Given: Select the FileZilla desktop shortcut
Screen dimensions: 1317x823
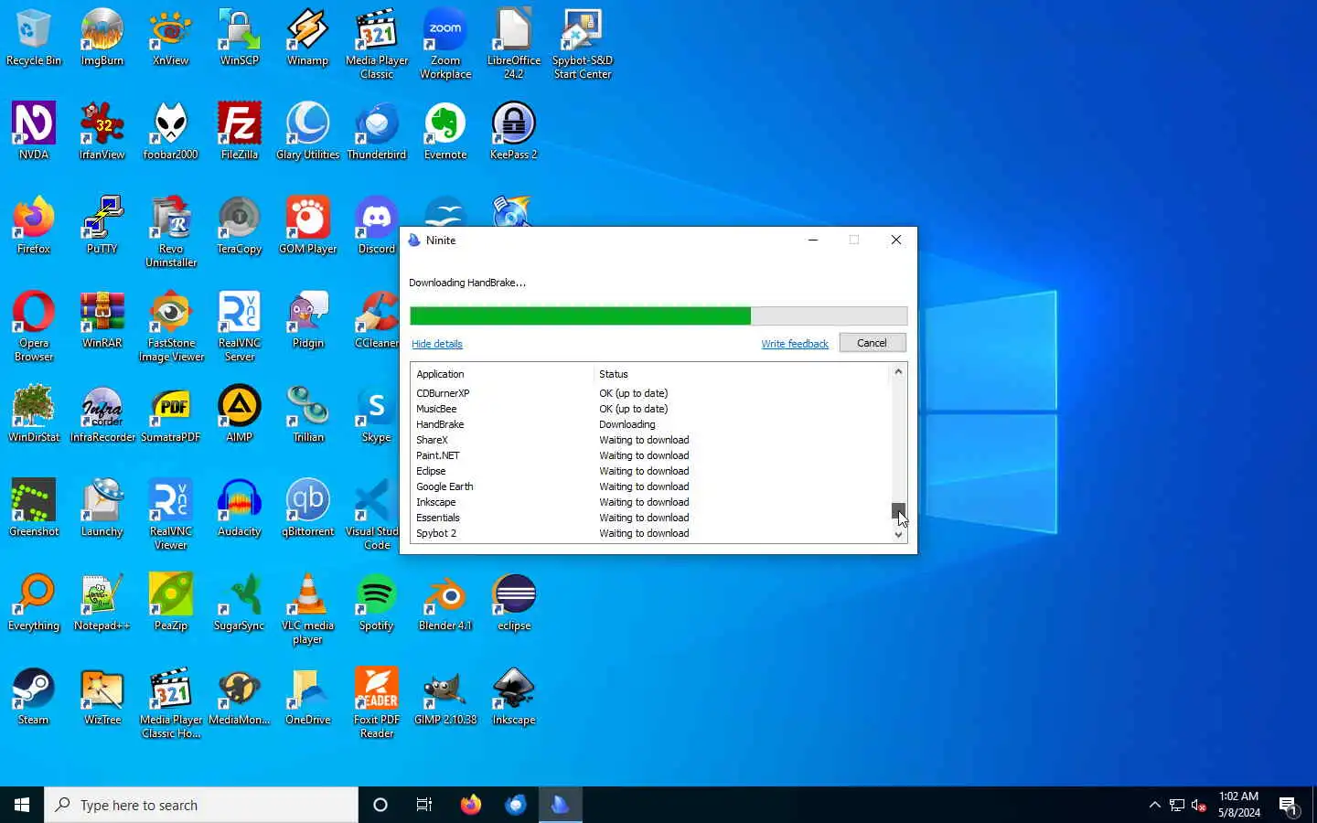Looking at the screenshot, I should (240, 131).
